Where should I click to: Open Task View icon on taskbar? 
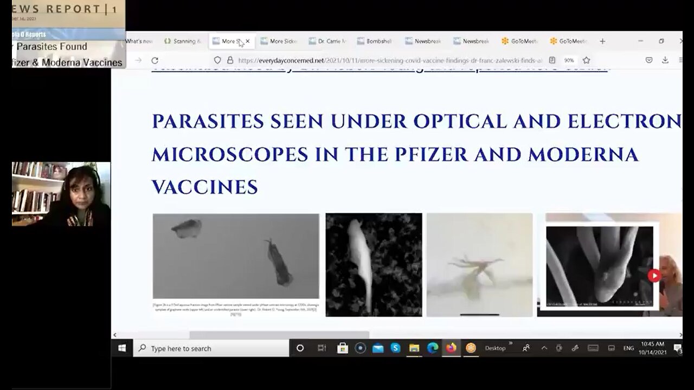click(322, 348)
